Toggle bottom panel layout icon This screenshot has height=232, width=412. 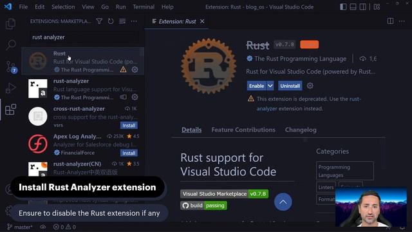click(353, 7)
